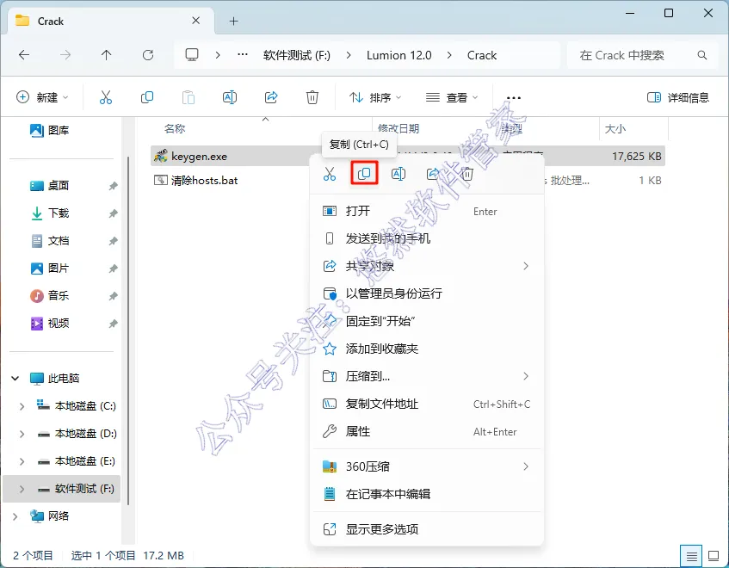Click the toolbar Paste icon
Image resolution: width=729 pixels, height=568 pixels.
pyautogui.click(x=188, y=97)
